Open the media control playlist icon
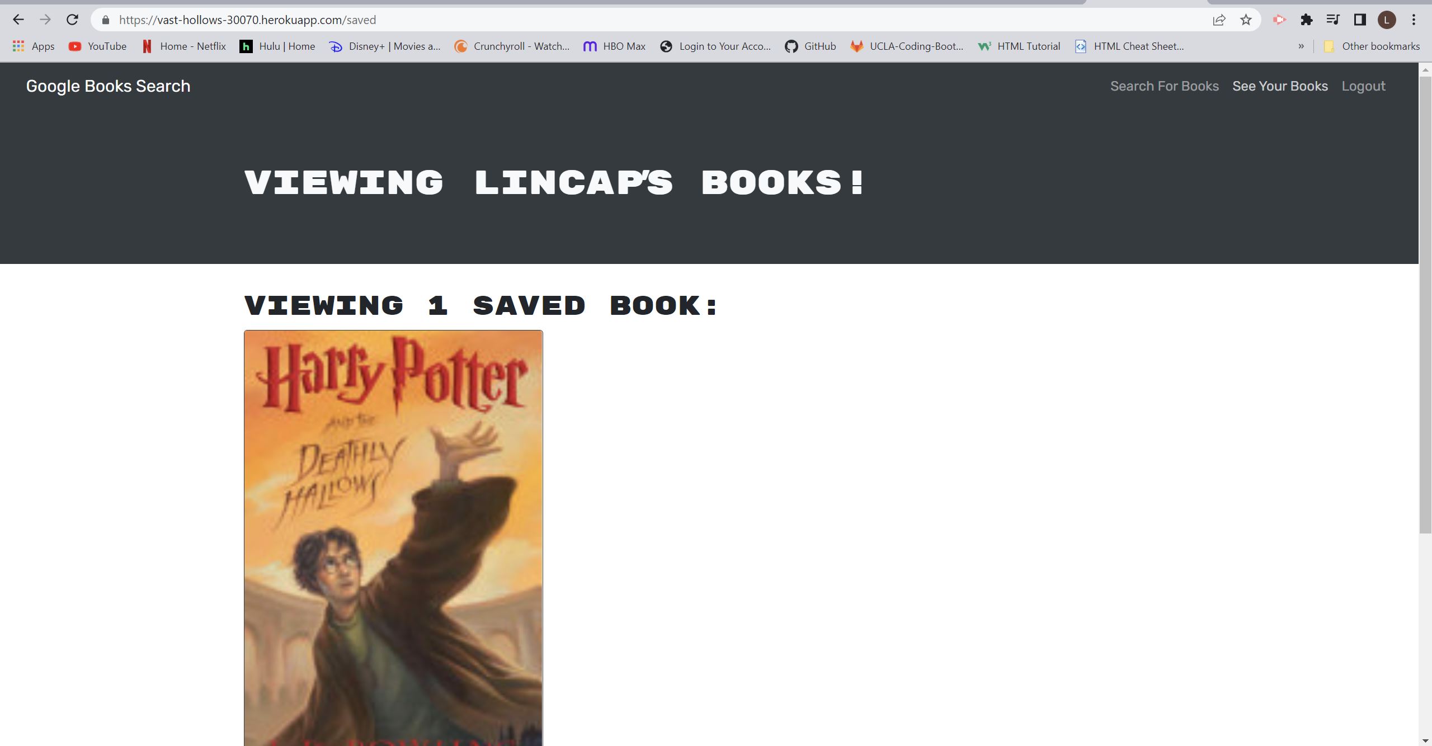 (1333, 20)
